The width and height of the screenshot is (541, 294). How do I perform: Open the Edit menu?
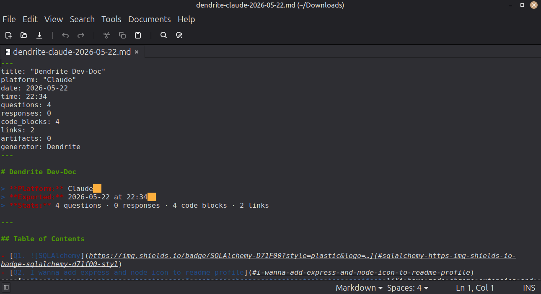pyautogui.click(x=30, y=19)
